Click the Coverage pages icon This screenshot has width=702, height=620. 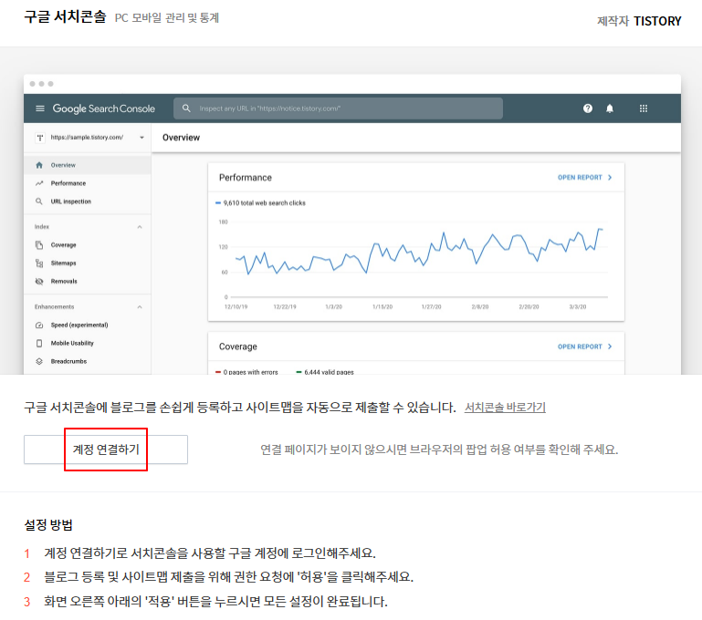click(x=39, y=245)
